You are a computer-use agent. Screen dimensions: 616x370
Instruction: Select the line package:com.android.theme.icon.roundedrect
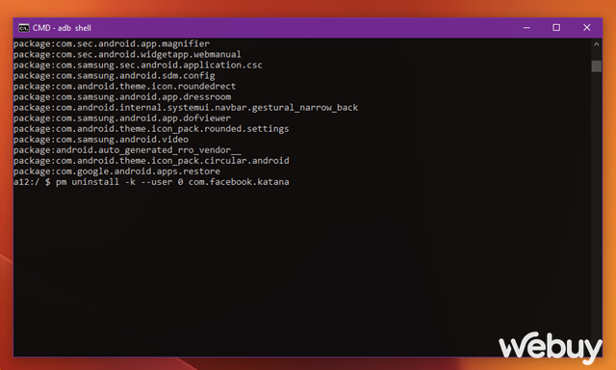124,86
